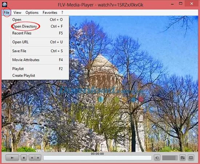Click the playback seek bar
Image resolution: width=200 pixels, height=164 pixels.
click(97, 158)
